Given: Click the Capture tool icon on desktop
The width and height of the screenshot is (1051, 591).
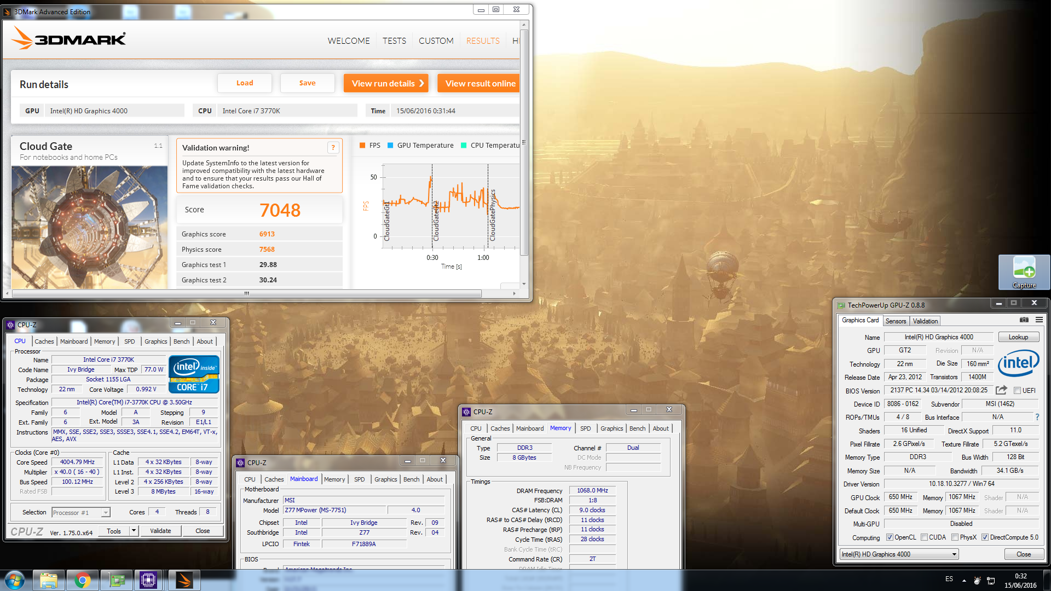Looking at the screenshot, I should tap(1024, 272).
